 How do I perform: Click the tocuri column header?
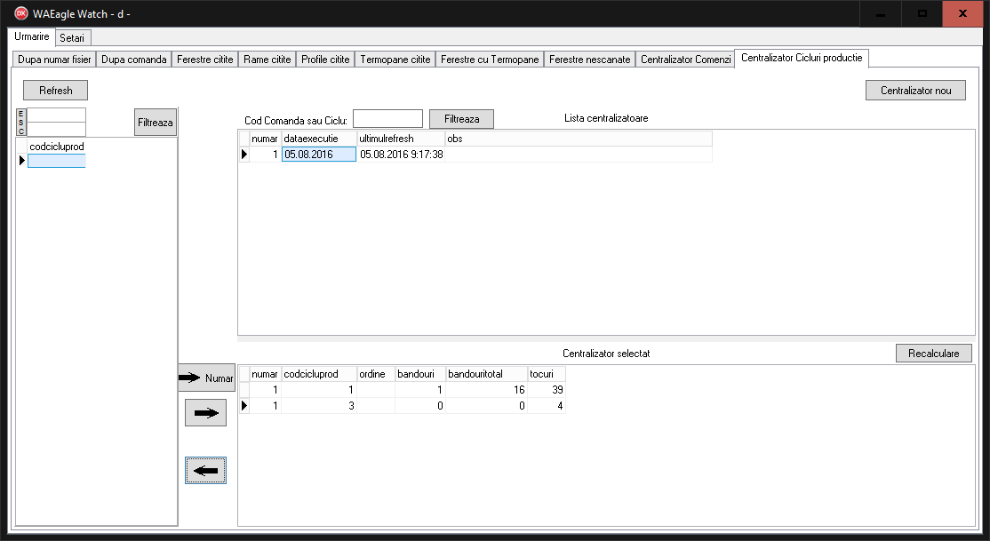(547, 374)
